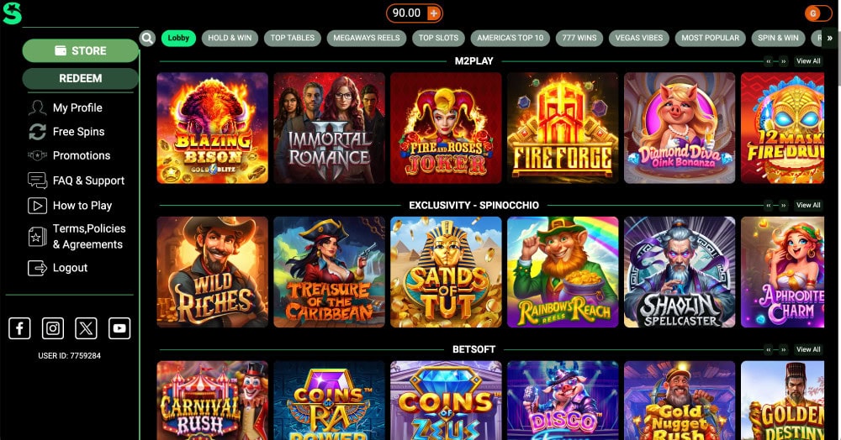Click the REDEEM button
Image resolution: width=841 pixels, height=440 pixels.
pos(81,78)
